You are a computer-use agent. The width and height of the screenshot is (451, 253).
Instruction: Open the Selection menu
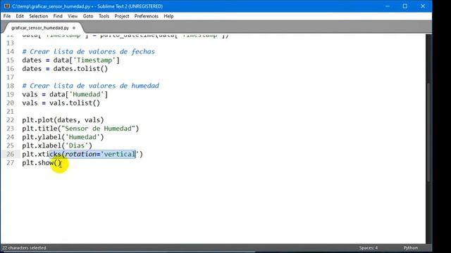click(x=39, y=16)
